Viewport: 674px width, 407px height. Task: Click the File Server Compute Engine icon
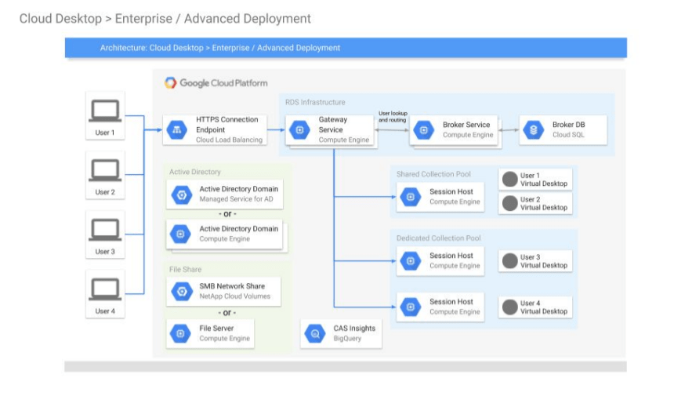click(x=180, y=333)
